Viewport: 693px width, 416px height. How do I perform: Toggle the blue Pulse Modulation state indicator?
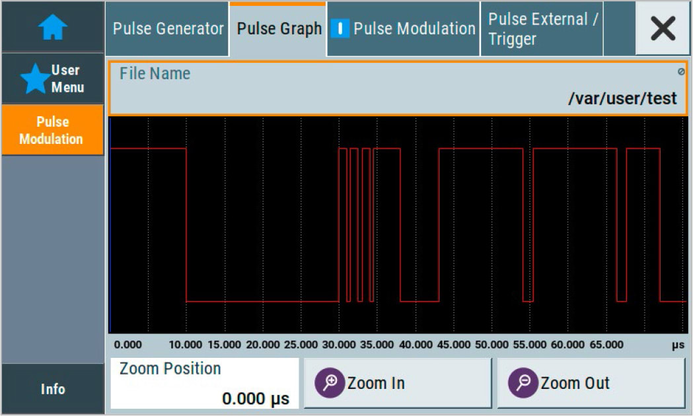pos(340,28)
